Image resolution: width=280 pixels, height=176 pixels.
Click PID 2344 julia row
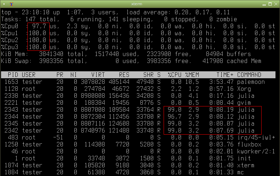click(138, 117)
